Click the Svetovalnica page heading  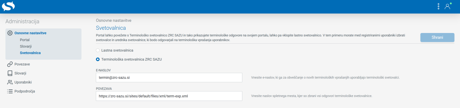point(111,28)
